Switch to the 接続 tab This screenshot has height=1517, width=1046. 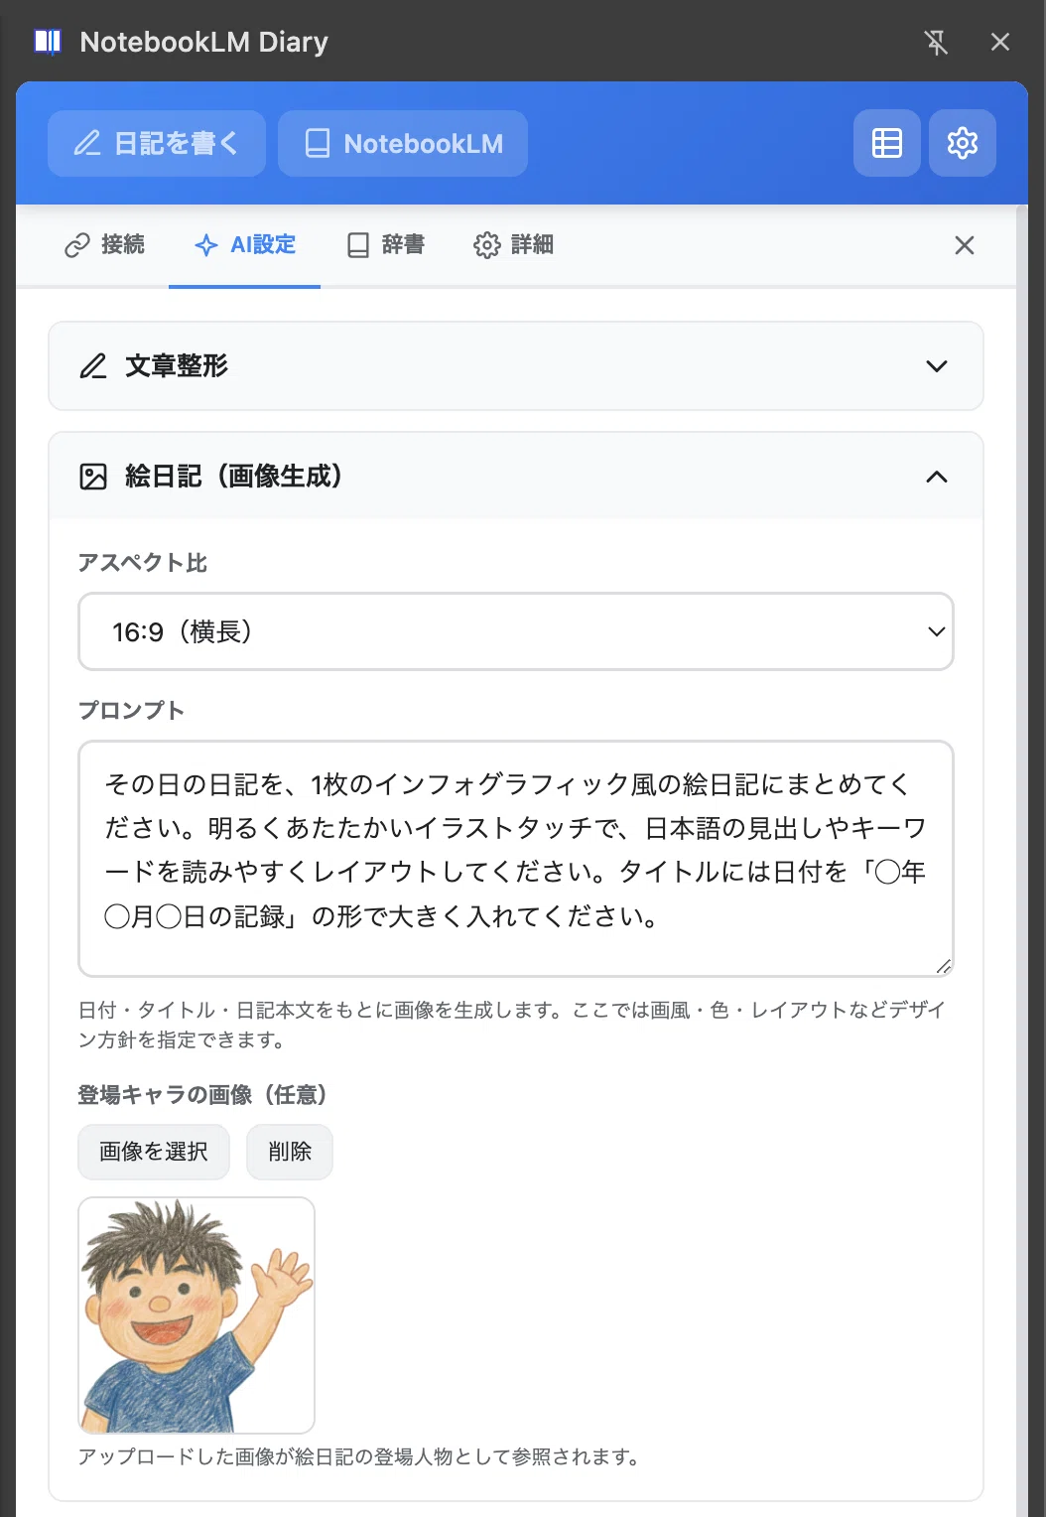pyautogui.click(x=104, y=245)
